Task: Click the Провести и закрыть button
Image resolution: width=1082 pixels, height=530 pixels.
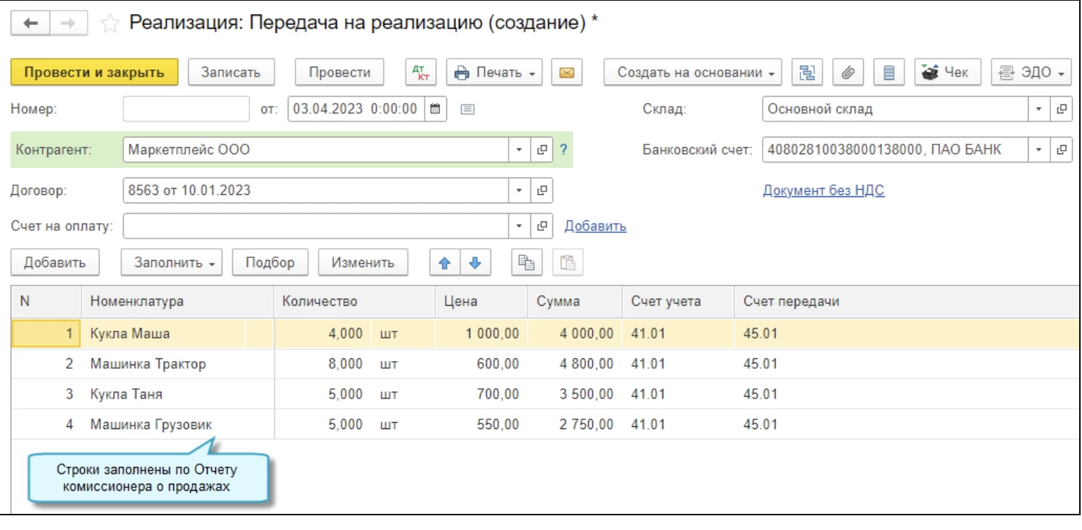Action: (x=94, y=72)
